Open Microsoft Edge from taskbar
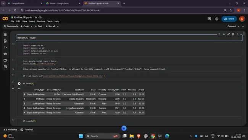Screen dimensions: 248x140 tap(167, 136)
